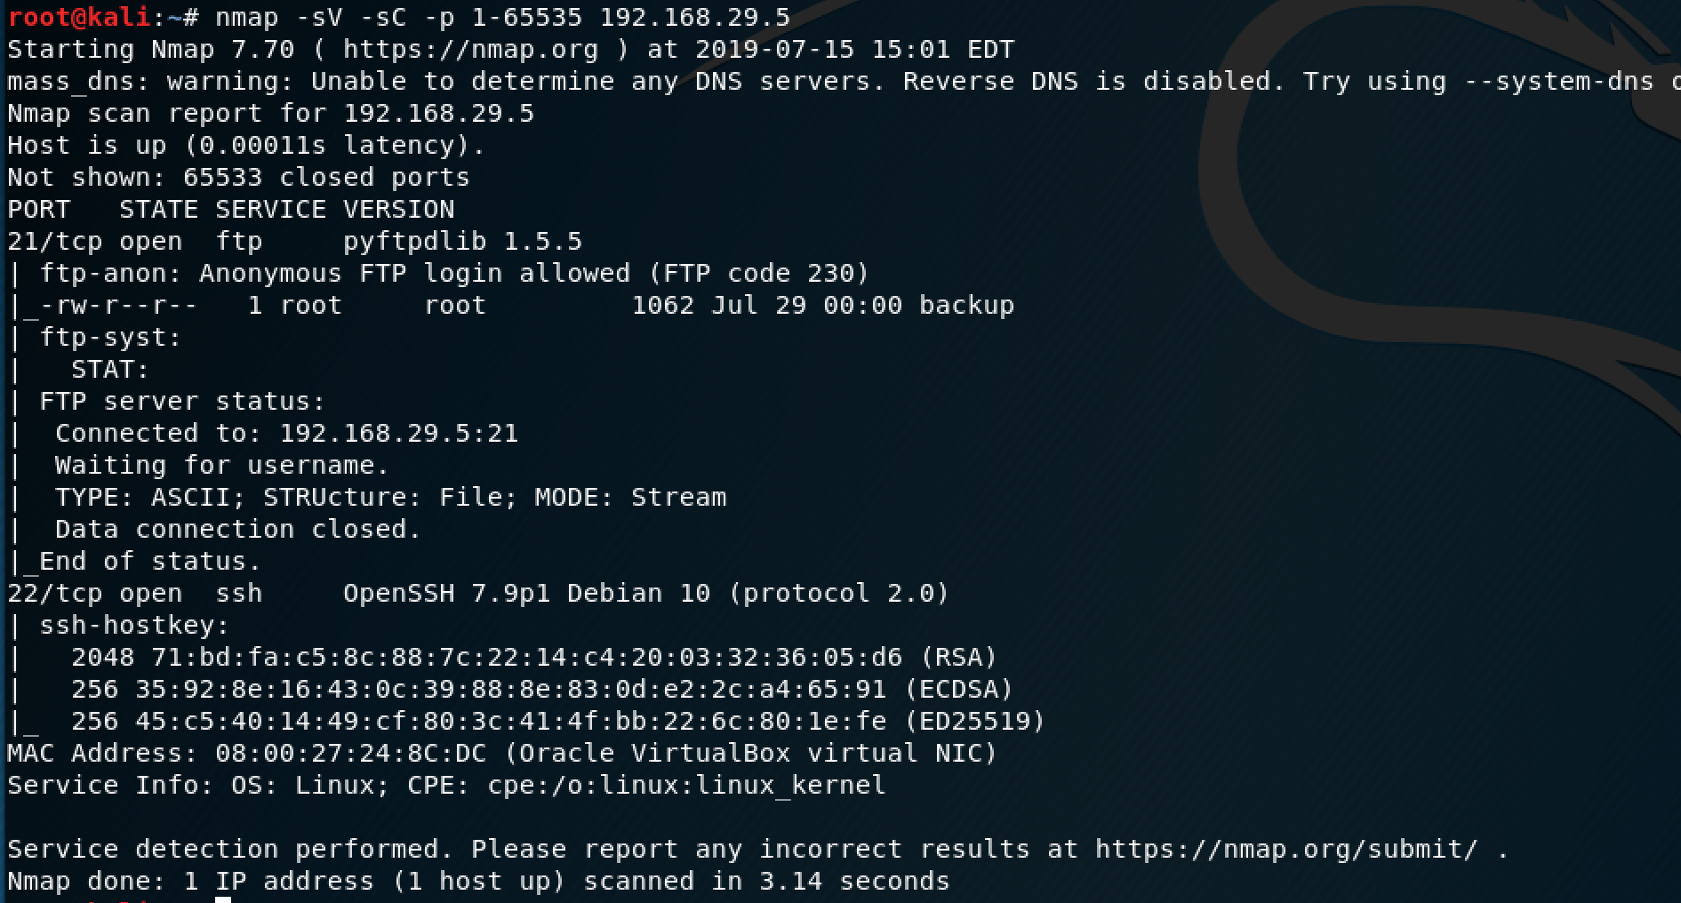Click the pyftpdlib 1.5.5 version text
Image resolution: width=1681 pixels, height=903 pixels.
coord(463,242)
